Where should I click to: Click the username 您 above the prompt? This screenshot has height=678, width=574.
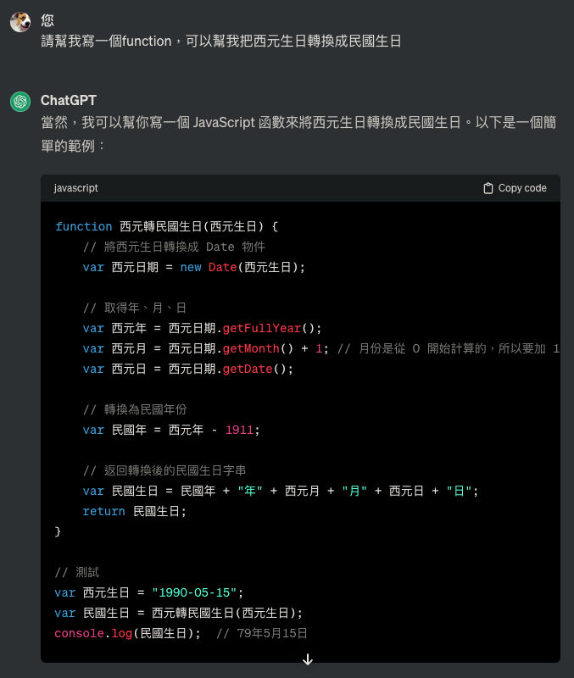[x=47, y=19]
